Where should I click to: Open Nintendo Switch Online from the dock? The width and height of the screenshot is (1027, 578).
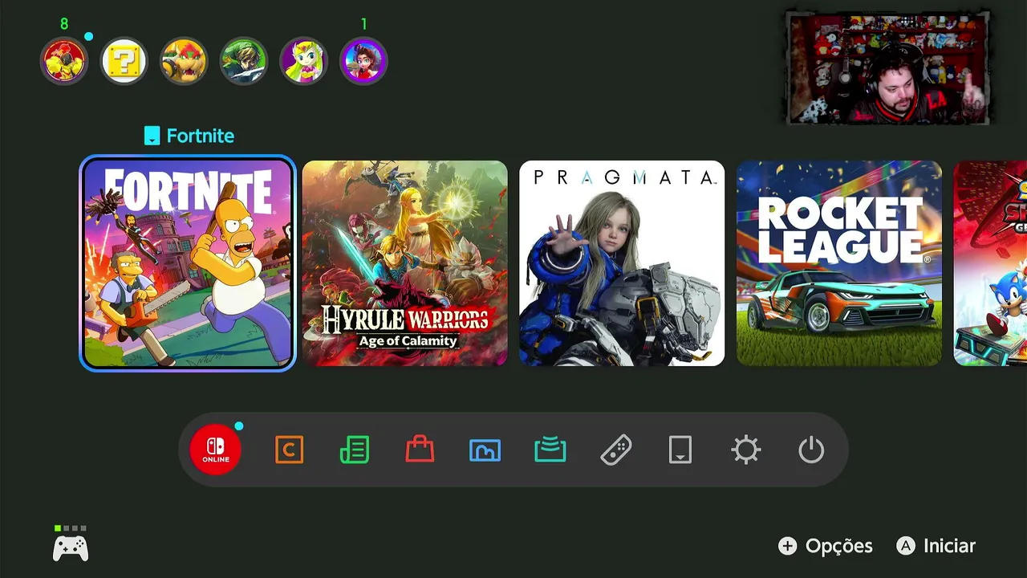[x=215, y=450]
